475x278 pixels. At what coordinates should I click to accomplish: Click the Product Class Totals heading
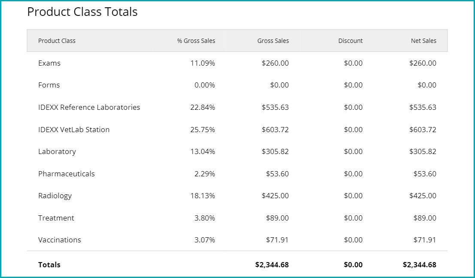pyautogui.click(x=82, y=12)
